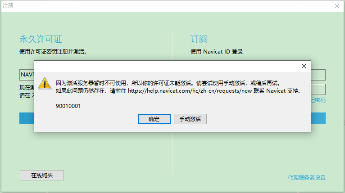Click the 在线购买 button

point(42,175)
